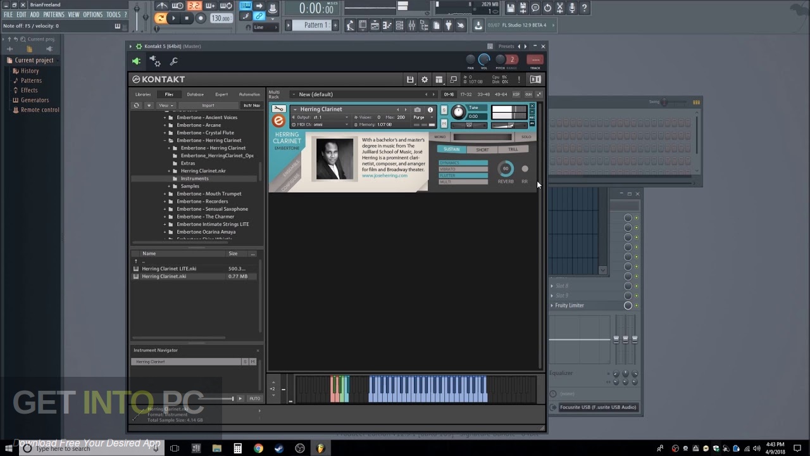
Task: Adjust the REVERB knob
Action: [x=506, y=168]
